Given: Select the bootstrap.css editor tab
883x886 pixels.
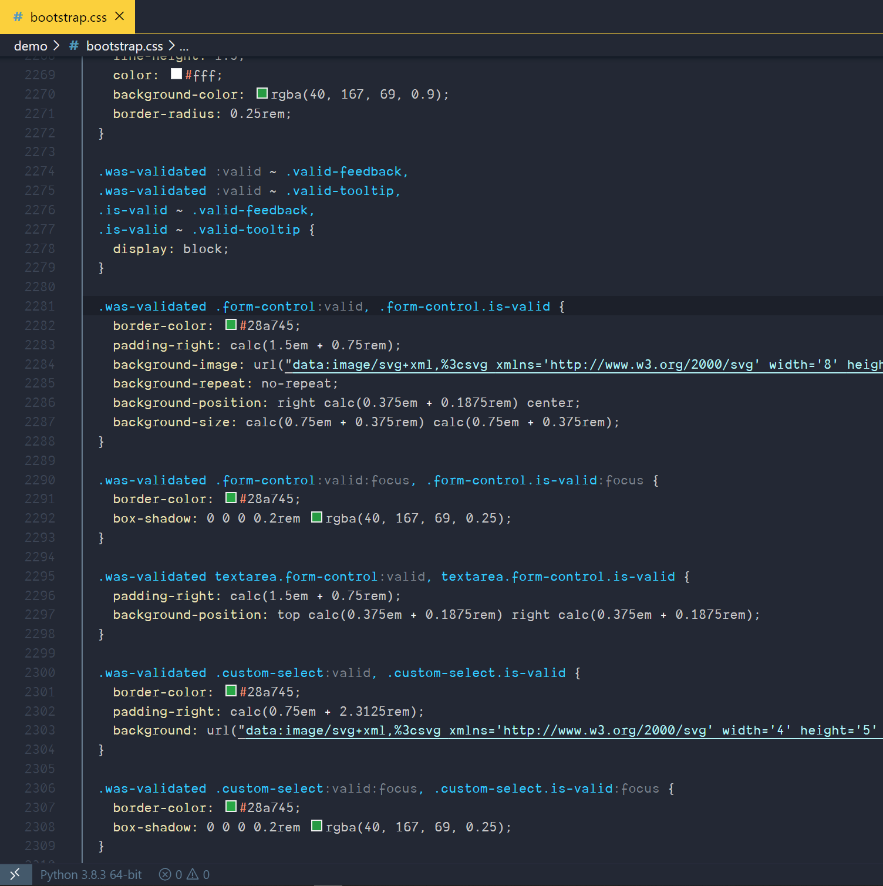Looking at the screenshot, I should [x=67, y=16].
